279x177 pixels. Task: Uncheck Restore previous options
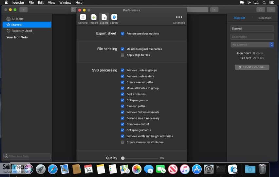pos(122,33)
